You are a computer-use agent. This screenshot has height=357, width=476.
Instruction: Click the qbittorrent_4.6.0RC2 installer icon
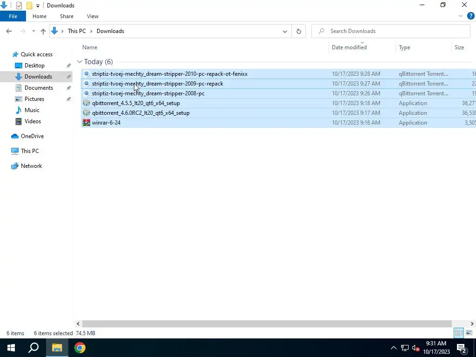[x=86, y=113]
